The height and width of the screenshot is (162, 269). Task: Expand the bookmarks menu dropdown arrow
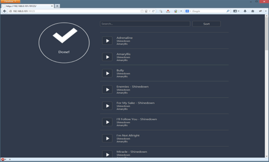tap(239, 11)
